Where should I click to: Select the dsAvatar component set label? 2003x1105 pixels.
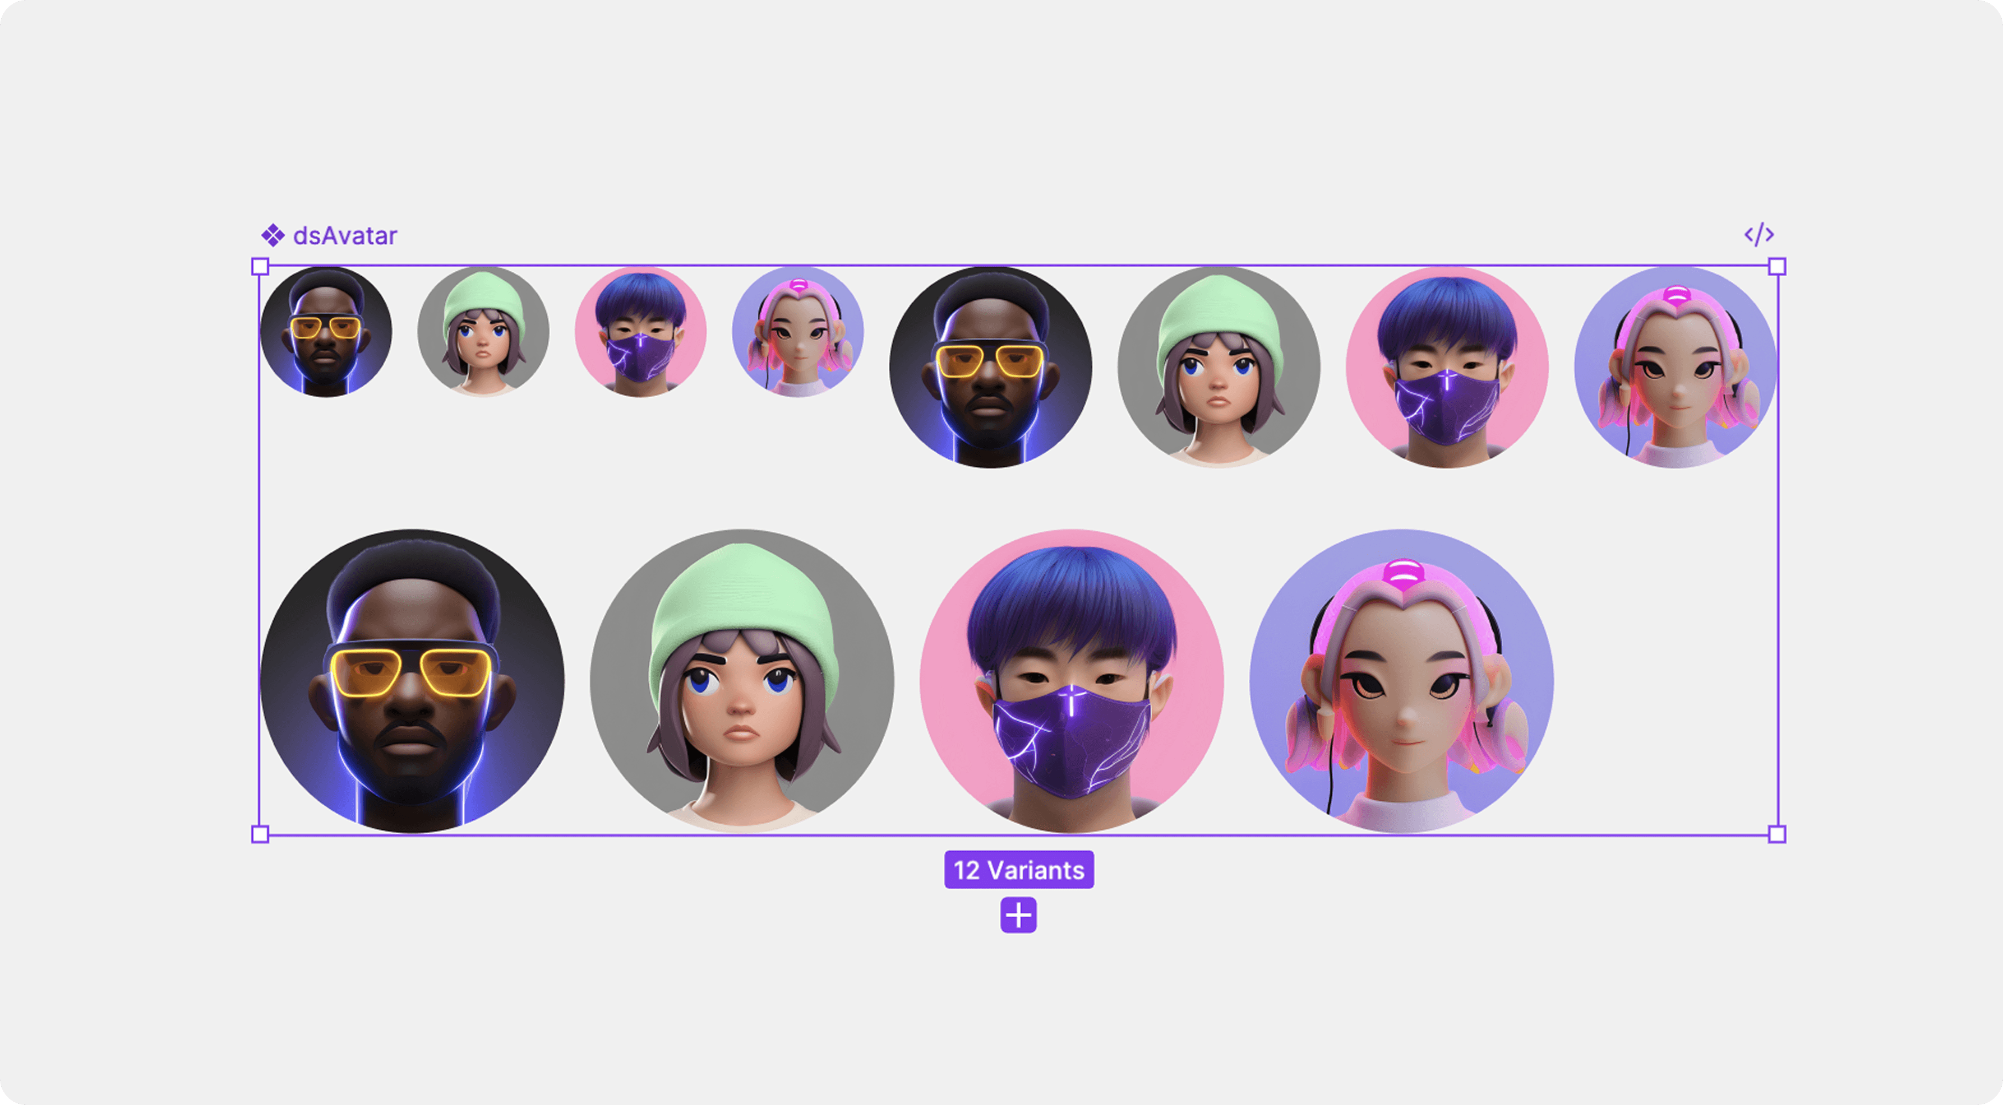tap(344, 235)
